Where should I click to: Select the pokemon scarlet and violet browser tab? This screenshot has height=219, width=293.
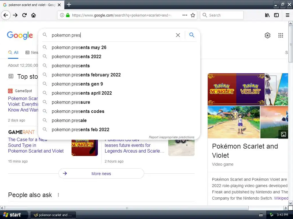[x=32, y=5]
